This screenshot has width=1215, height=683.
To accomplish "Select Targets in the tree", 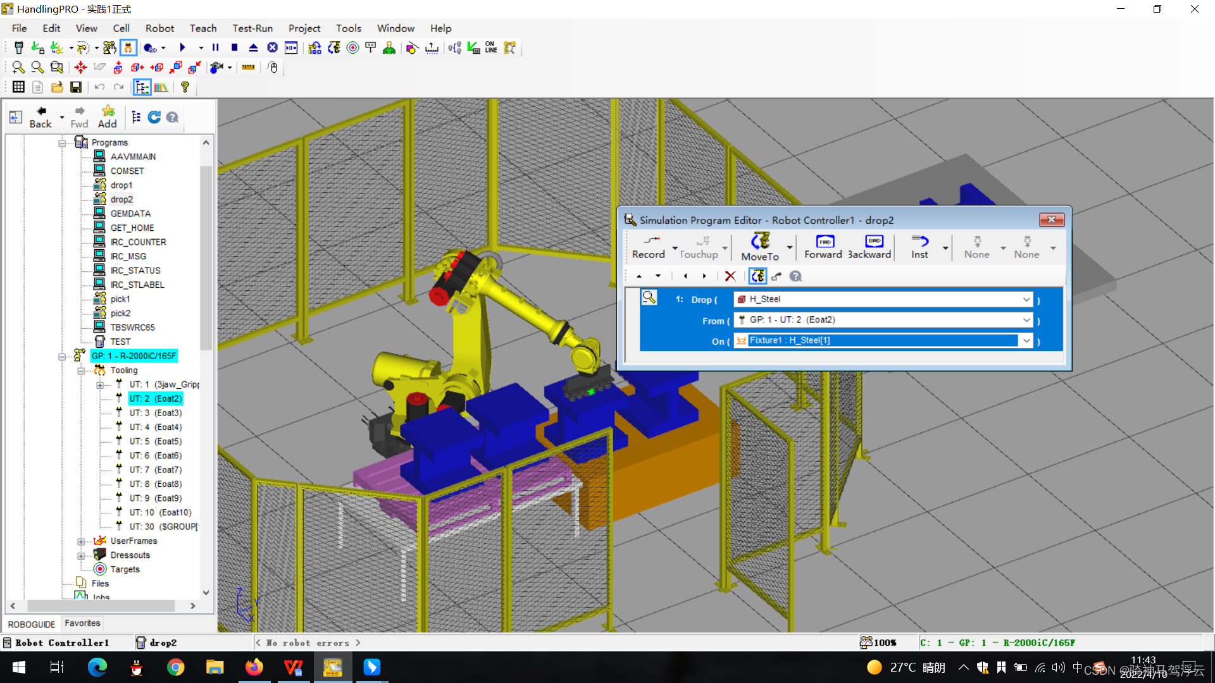I will coord(125,569).
